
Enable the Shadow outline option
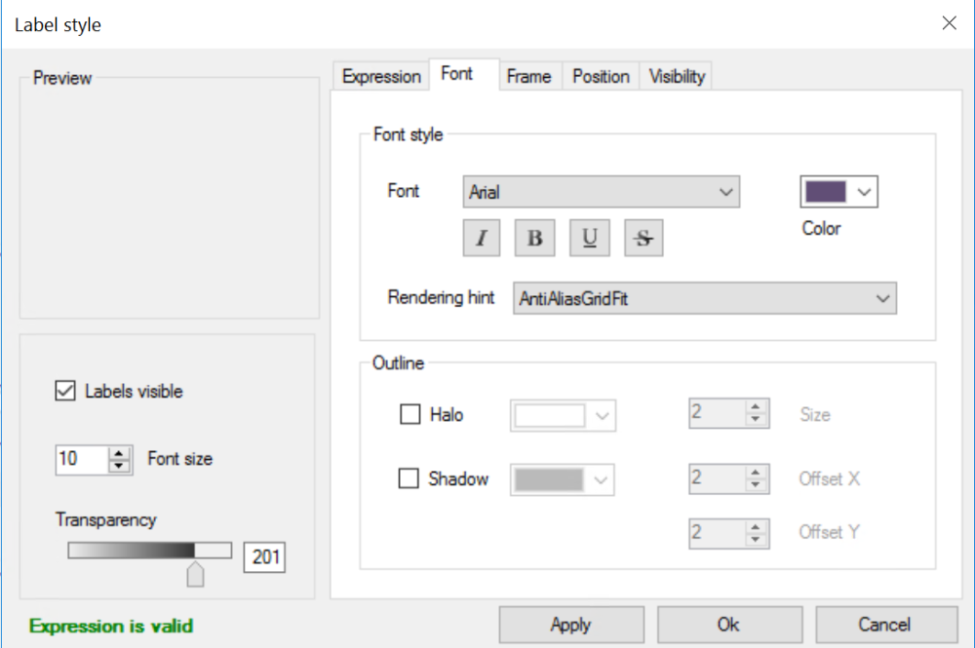409,477
